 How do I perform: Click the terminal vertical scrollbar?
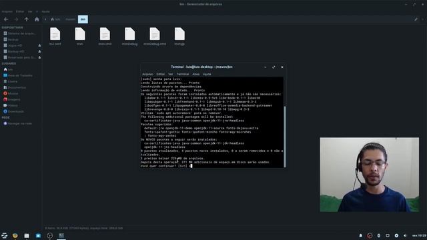(x=285, y=136)
